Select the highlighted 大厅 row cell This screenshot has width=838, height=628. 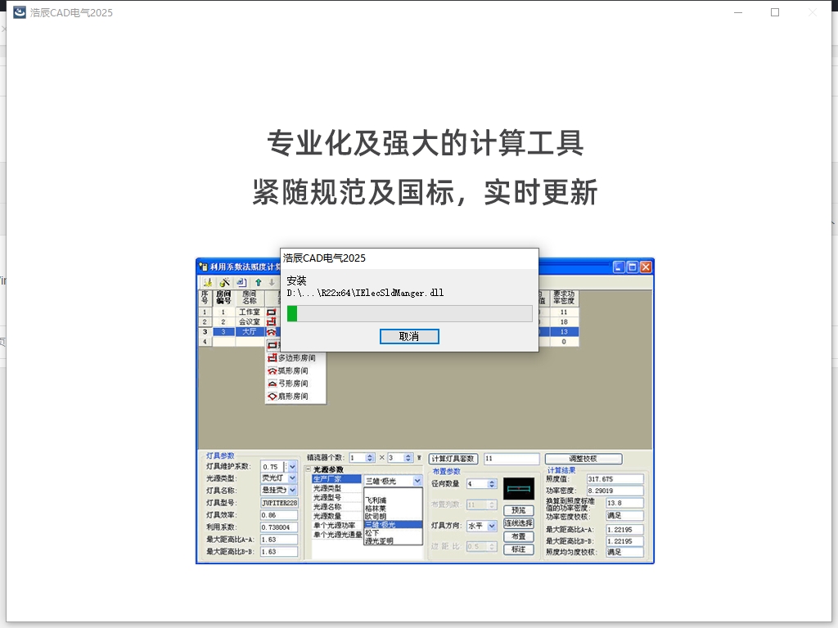(x=250, y=332)
